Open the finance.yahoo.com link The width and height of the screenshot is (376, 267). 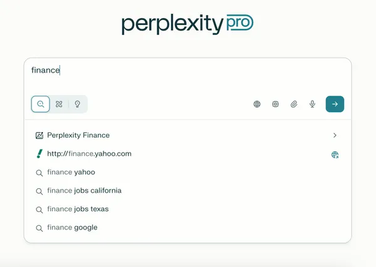point(89,154)
